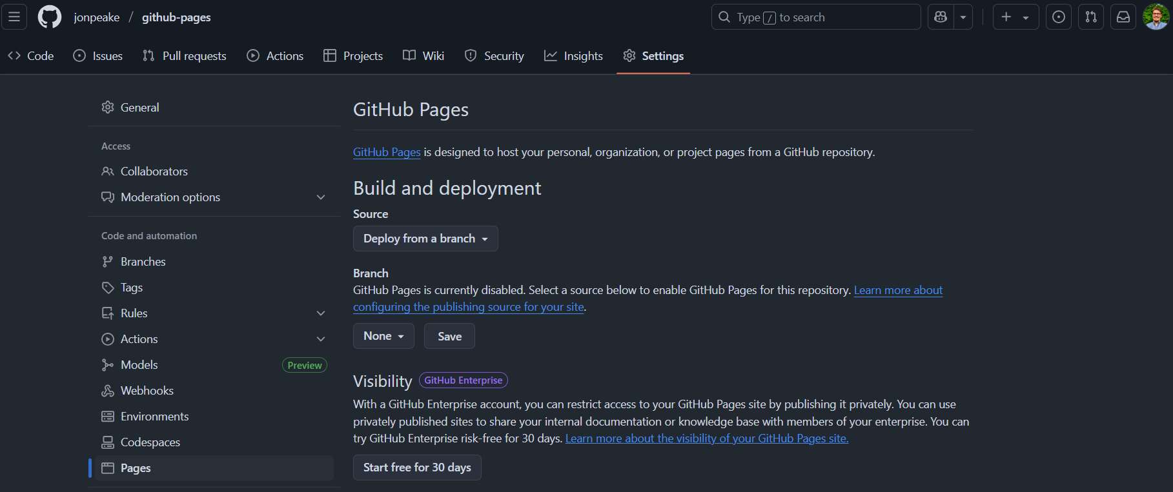Open the hamburger navigation menu
This screenshot has height=492, width=1173.
click(14, 17)
